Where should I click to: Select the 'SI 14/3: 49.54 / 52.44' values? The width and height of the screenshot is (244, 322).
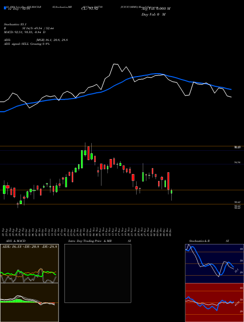tap(38, 28)
